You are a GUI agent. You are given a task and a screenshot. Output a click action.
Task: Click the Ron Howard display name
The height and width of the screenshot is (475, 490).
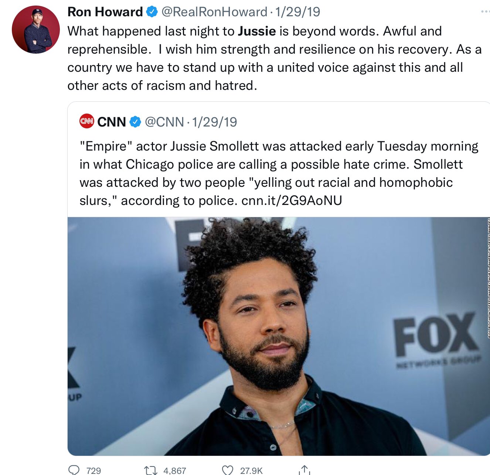tap(105, 12)
